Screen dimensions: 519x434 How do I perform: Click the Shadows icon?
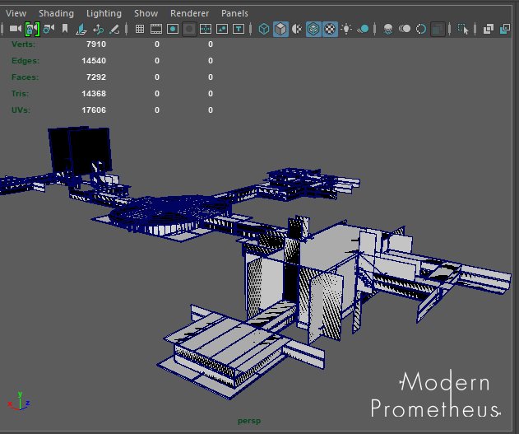coord(363,29)
